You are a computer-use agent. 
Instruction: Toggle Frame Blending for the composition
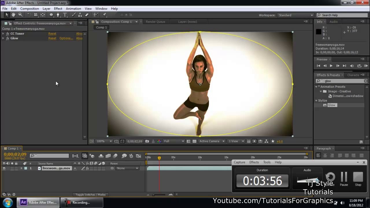[x=108, y=156]
